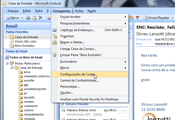Viewport: 175px width, 120px height.
Task: Click the flag icon on qui 29/11 message
Action: 125,112
